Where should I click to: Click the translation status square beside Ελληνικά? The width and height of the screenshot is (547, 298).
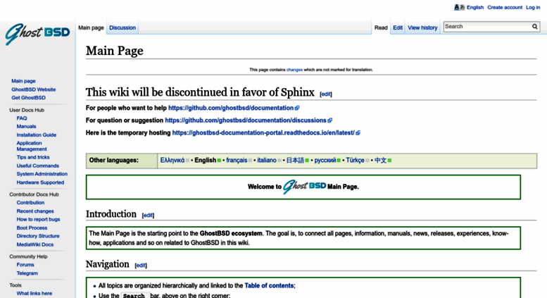click(x=188, y=161)
